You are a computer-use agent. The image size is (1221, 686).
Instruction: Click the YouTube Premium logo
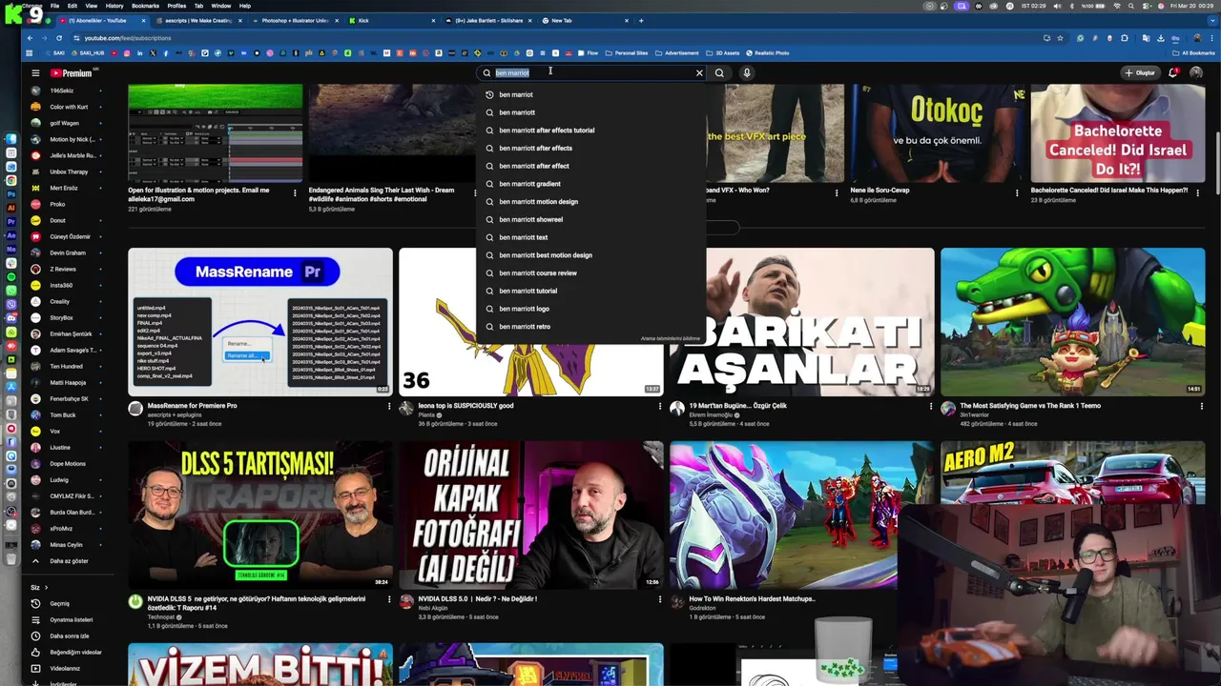point(72,73)
